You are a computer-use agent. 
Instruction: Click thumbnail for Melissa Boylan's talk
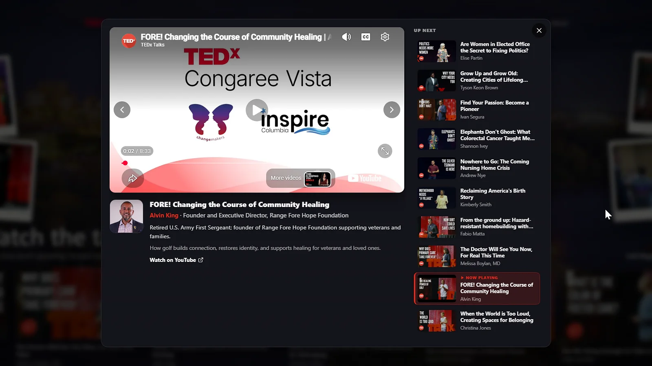click(x=437, y=256)
